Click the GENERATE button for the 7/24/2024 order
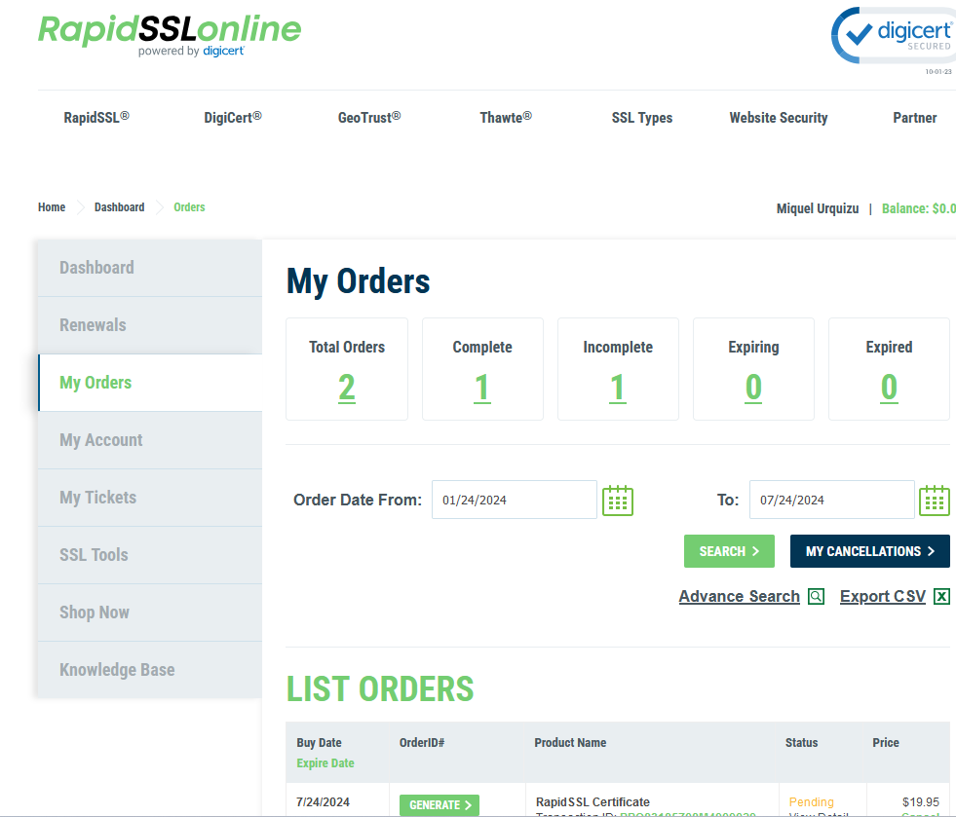 [x=440, y=804]
